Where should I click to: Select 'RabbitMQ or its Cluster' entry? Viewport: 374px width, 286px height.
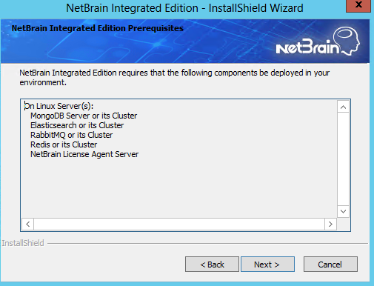click(72, 135)
